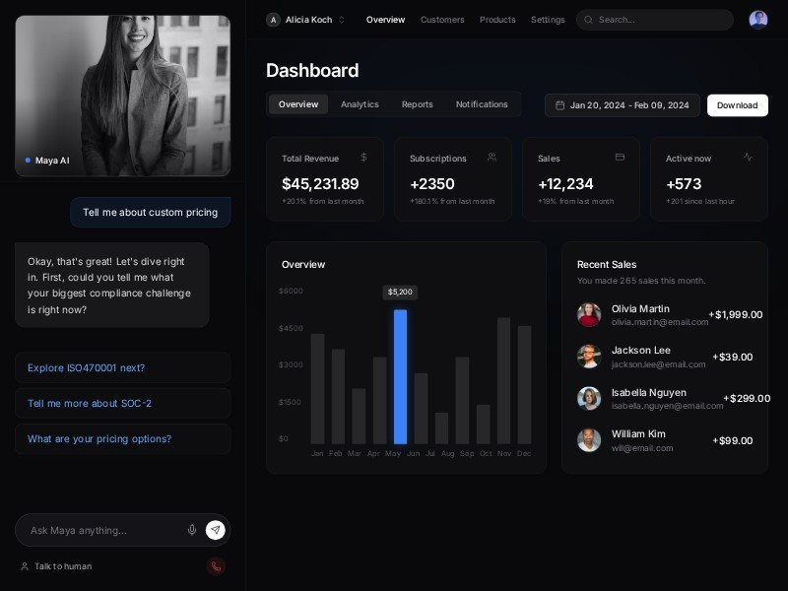Screen dimensions: 788x591
Task: Click the highlighted May bar in the chart
Action: click(x=400, y=376)
